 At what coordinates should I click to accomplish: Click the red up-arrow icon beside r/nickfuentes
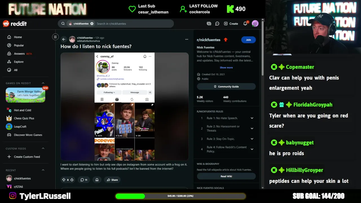pos(225,40)
